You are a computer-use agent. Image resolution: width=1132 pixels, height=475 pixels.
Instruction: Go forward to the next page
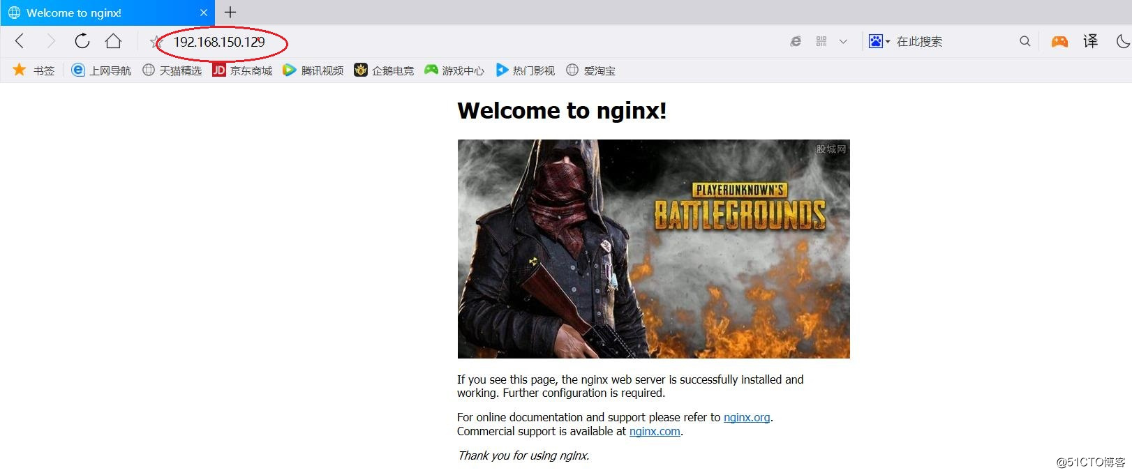point(50,41)
